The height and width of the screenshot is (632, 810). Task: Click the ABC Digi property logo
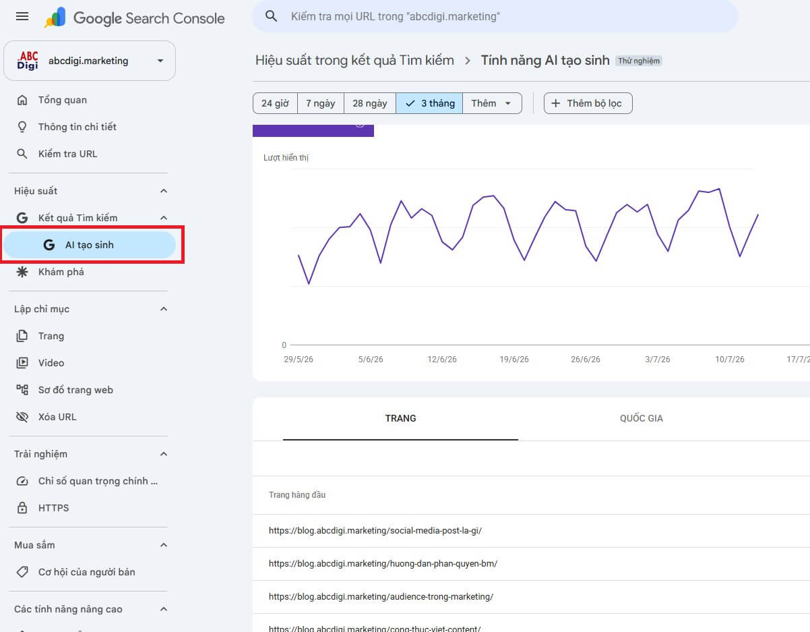tap(28, 61)
